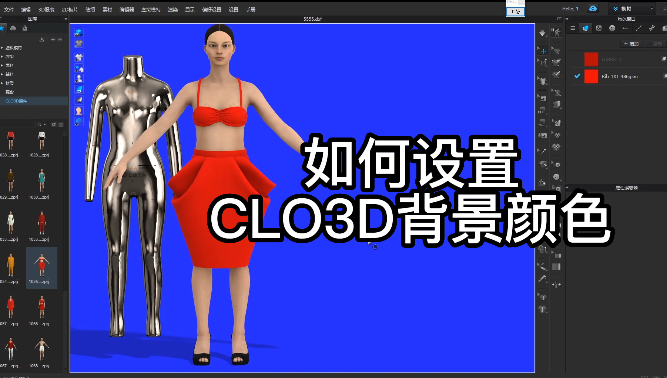This screenshot has height=378, width=667.
Task: Switch to the topstitch dashed-line tab
Action: pos(639,28)
